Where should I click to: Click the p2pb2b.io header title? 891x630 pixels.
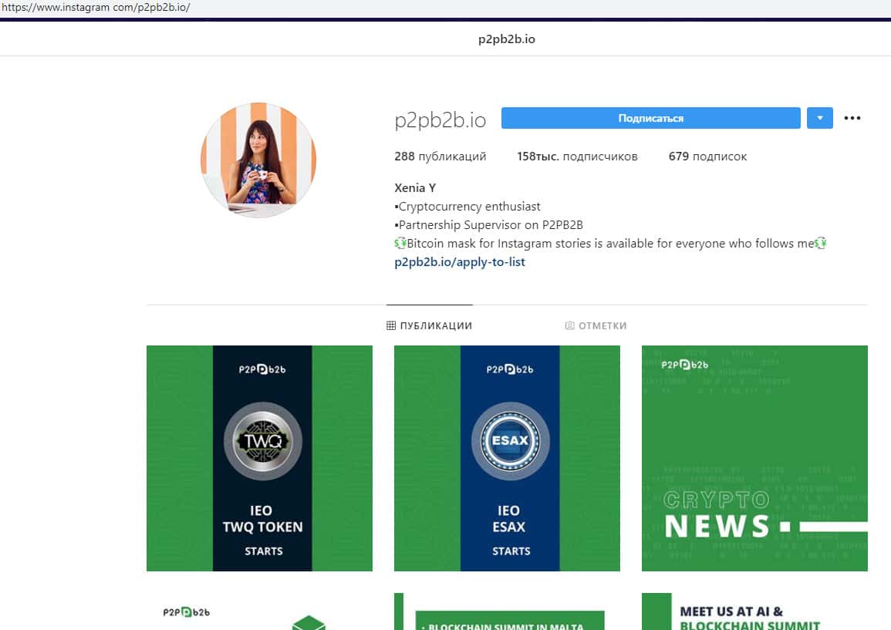coord(506,39)
